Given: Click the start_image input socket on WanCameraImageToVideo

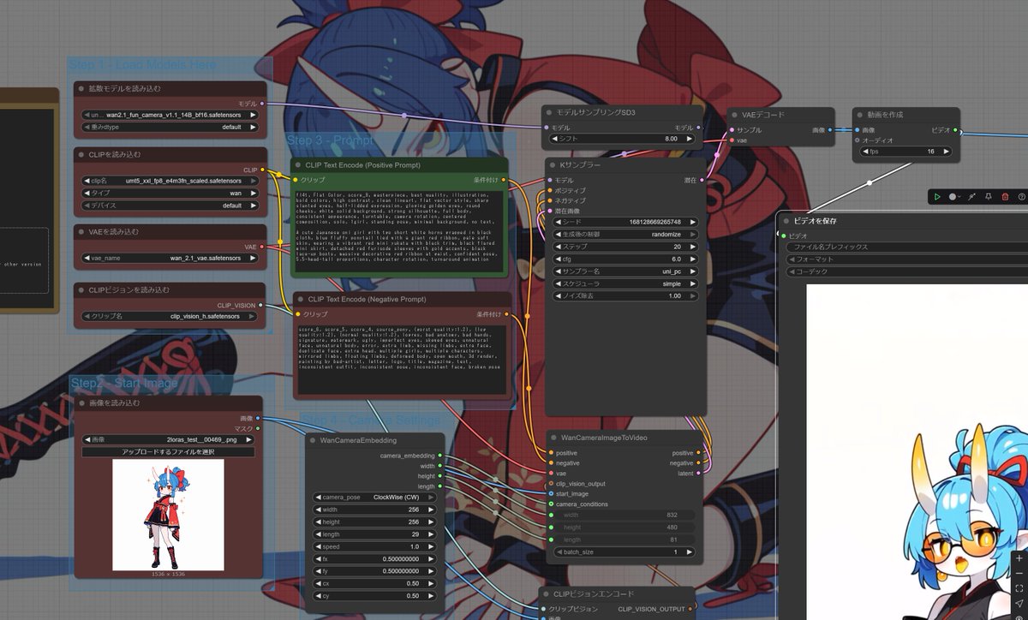Looking at the screenshot, I should tap(551, 493).
